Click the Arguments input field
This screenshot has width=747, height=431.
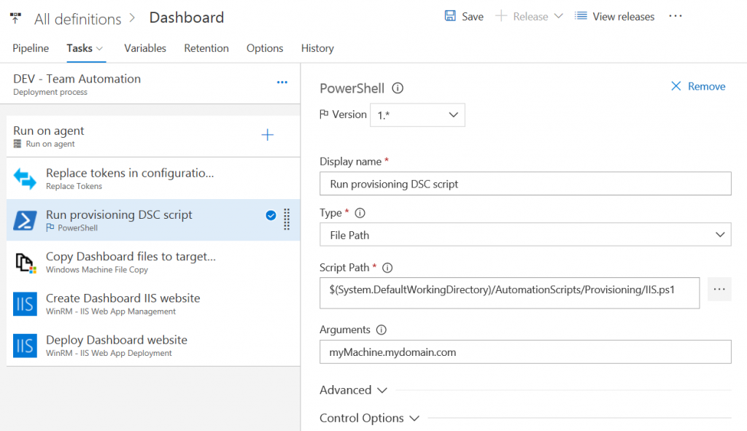525,352
